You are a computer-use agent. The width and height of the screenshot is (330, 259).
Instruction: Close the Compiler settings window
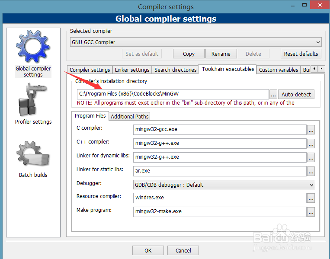pyautogui.click(x=320, y=5)
